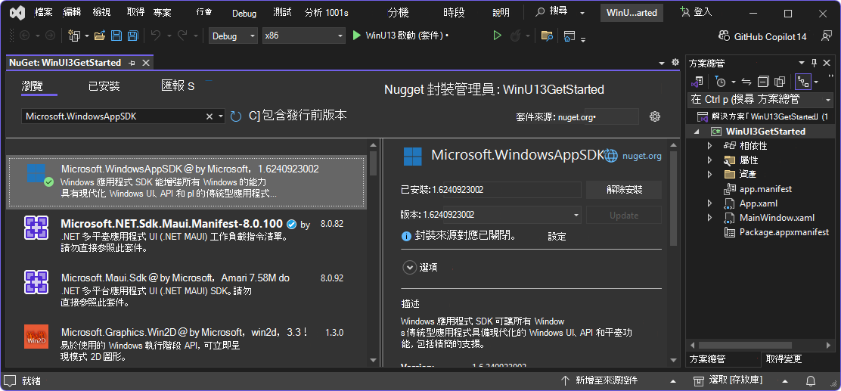This screenshot has height=391, width=841.
Task: Click Solution Explorer switch views icon
Action: pyautogui.click(x=697, y=82)
